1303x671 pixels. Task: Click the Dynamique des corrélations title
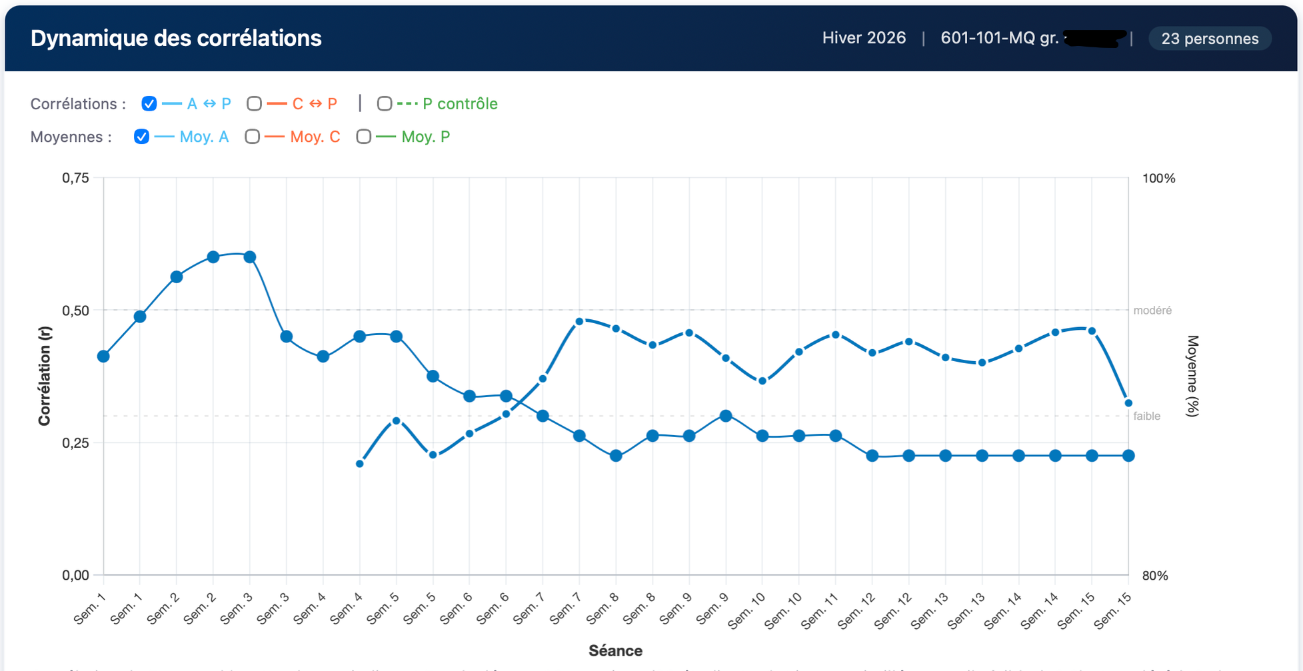[x=176, y=38]
